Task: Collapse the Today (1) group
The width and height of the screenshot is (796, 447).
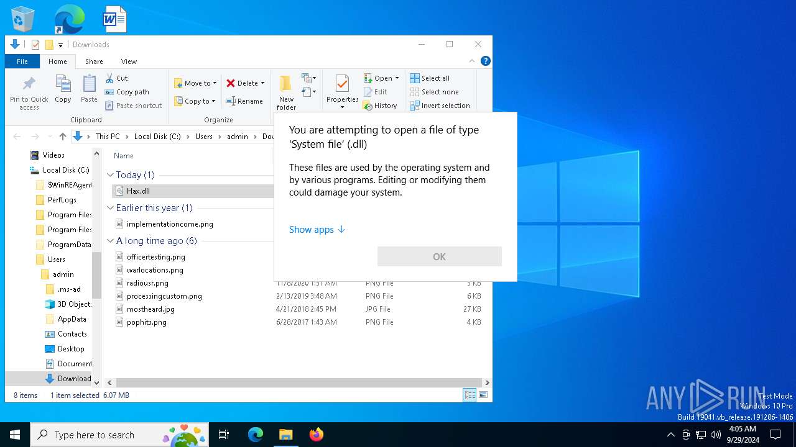Action: [110, 175]
